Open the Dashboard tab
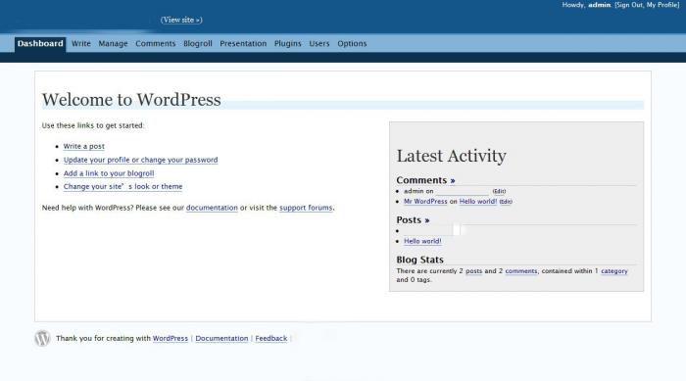 point(40,44)
